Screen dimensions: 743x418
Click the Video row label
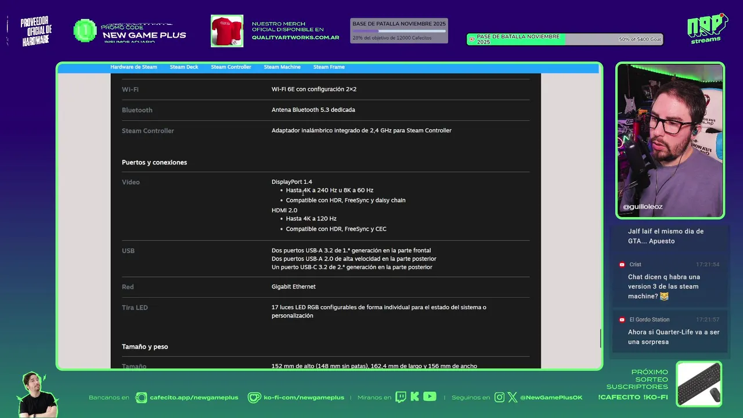131,182
